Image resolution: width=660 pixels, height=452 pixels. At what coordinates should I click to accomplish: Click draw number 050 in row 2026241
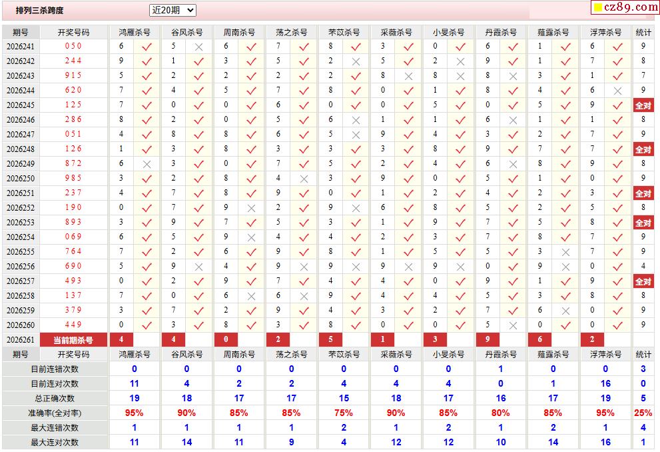point(73,46)
